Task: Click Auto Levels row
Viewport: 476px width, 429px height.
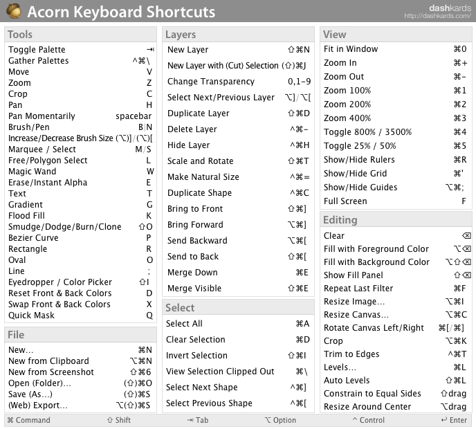Action: coord(395,380)
